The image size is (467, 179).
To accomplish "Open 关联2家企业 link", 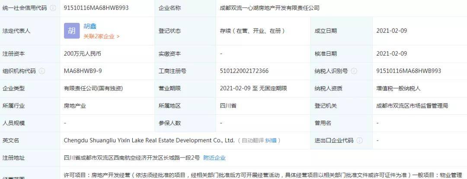I will [x=101, y=37].
